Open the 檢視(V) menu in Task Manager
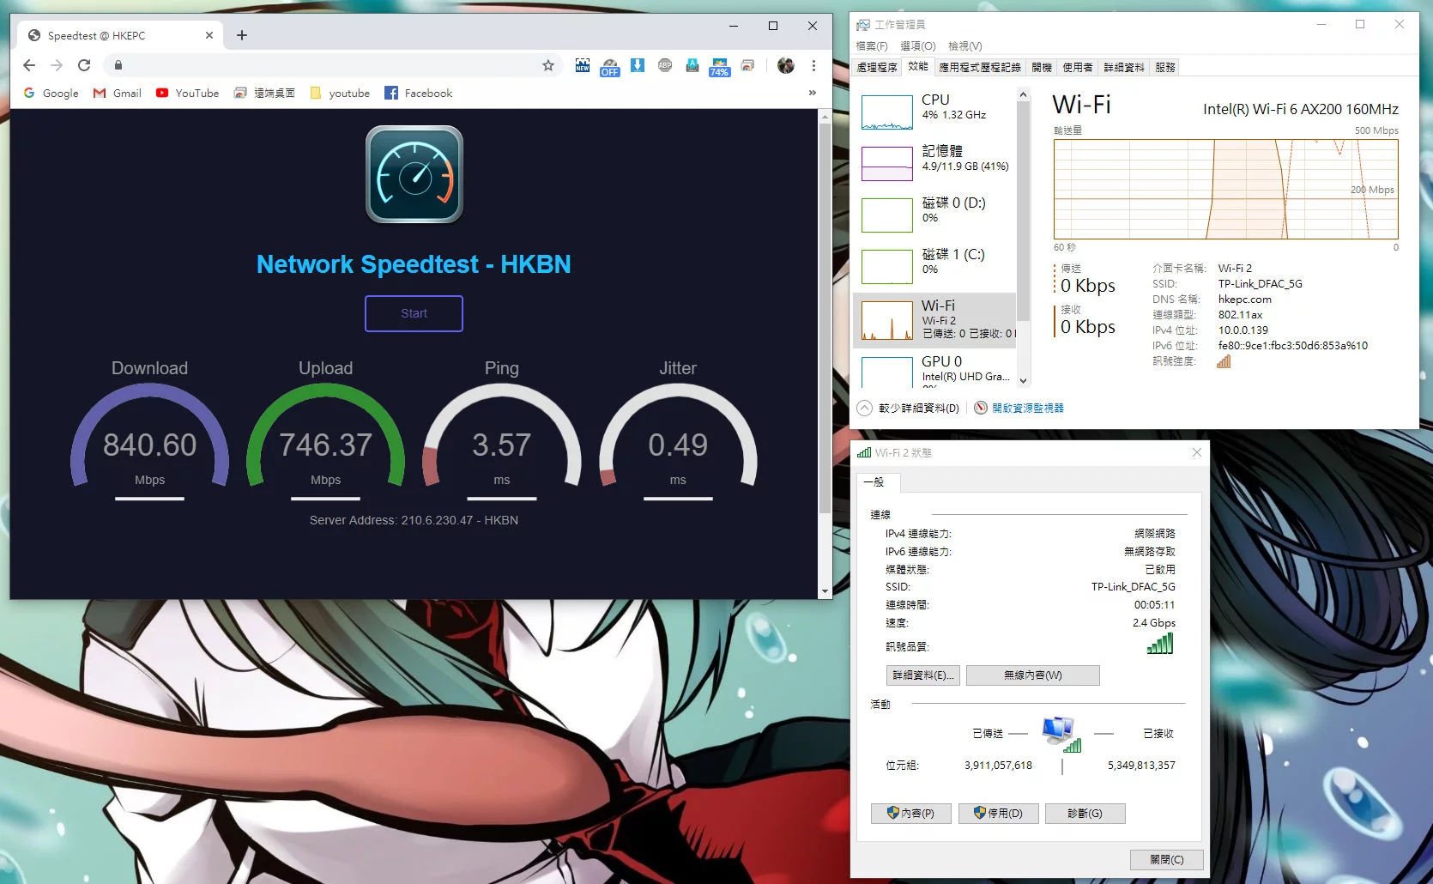Image resolution: width=1433 pixels, height=884 pixels. click(x=965, y=45)
